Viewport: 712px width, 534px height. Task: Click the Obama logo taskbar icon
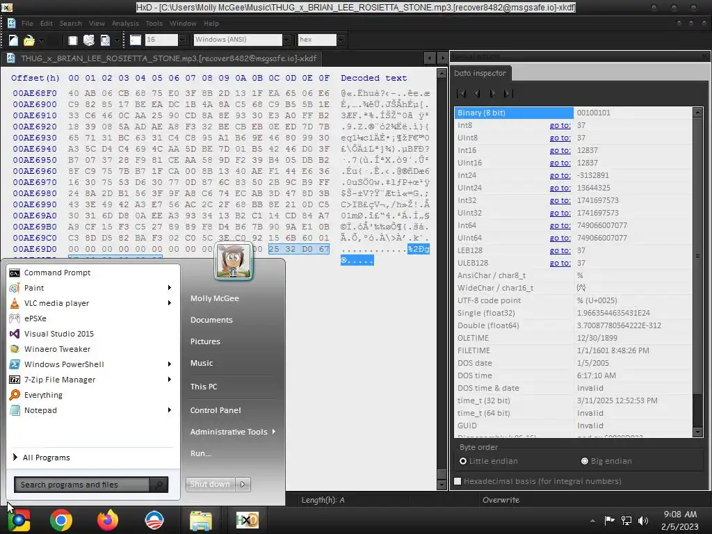(x=154, y=520)
